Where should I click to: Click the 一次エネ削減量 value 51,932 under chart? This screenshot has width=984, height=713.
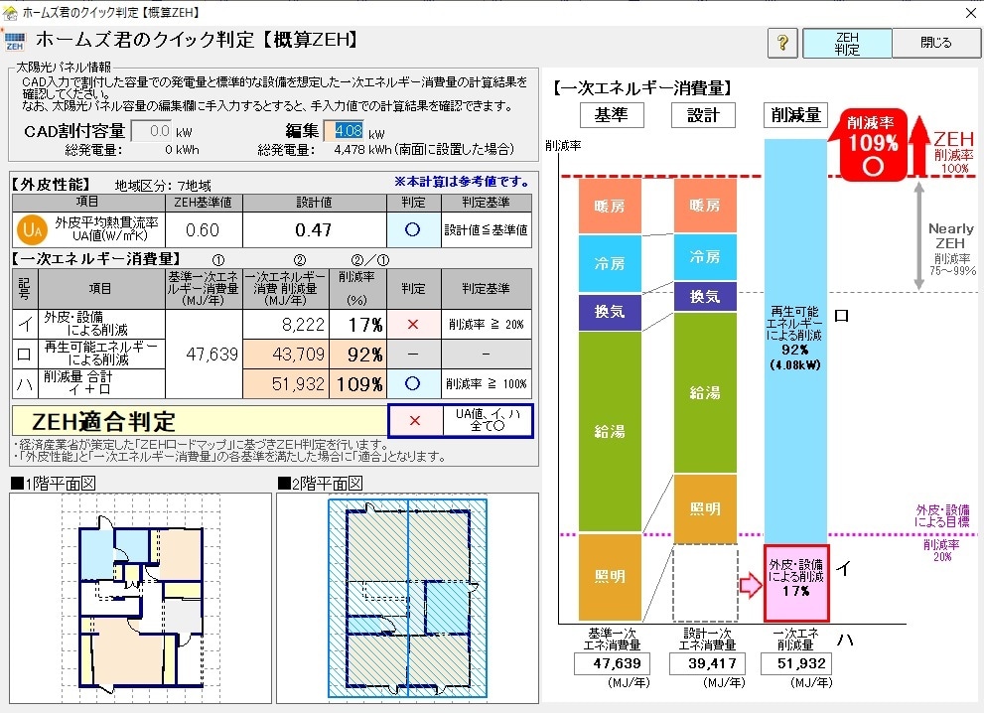pyautogui.click(x=796, y=663)
